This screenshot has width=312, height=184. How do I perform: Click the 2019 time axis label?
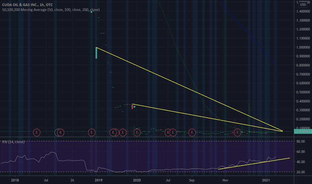98,180
